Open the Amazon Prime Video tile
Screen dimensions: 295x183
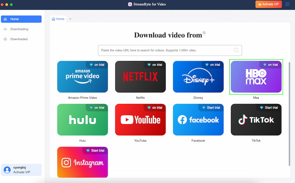82,77
